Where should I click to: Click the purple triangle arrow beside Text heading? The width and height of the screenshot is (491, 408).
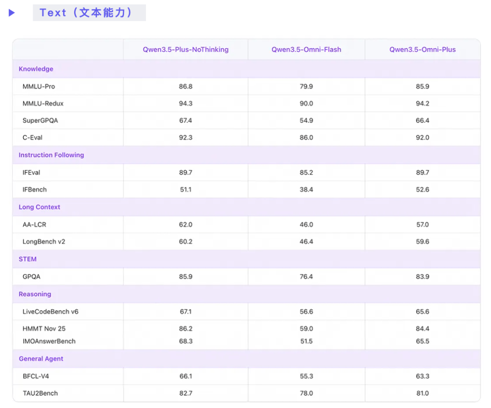(12, 13)
